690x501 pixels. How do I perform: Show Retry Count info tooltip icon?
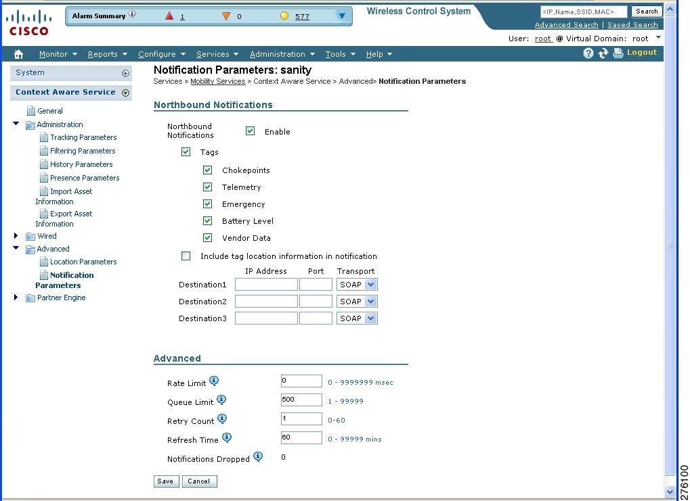[x=222, y=419]
